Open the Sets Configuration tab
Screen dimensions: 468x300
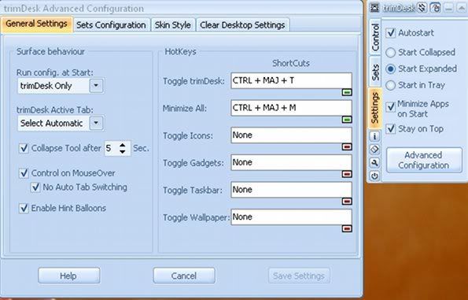pyautogui.click(x=112, y=25)
